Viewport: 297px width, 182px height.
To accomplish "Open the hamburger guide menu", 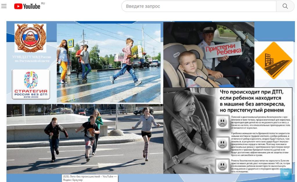I will (4, 6).
